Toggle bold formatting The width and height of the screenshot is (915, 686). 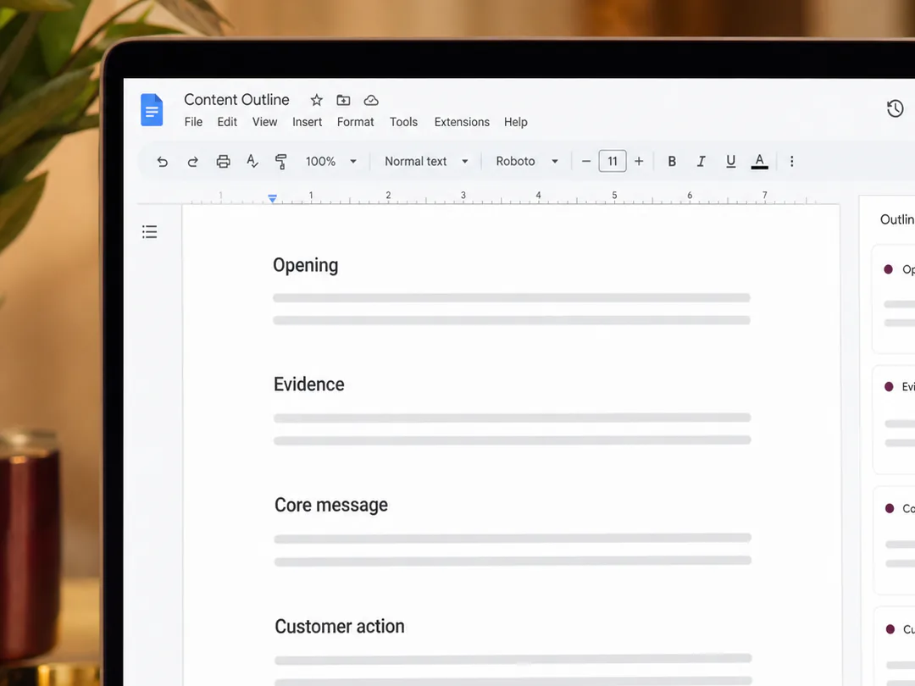672,162
